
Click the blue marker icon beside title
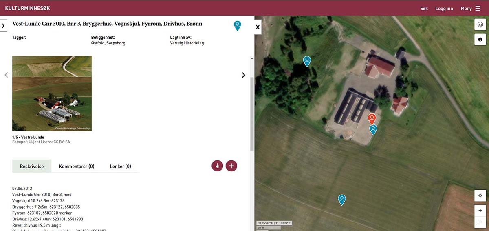pos(237,26)
